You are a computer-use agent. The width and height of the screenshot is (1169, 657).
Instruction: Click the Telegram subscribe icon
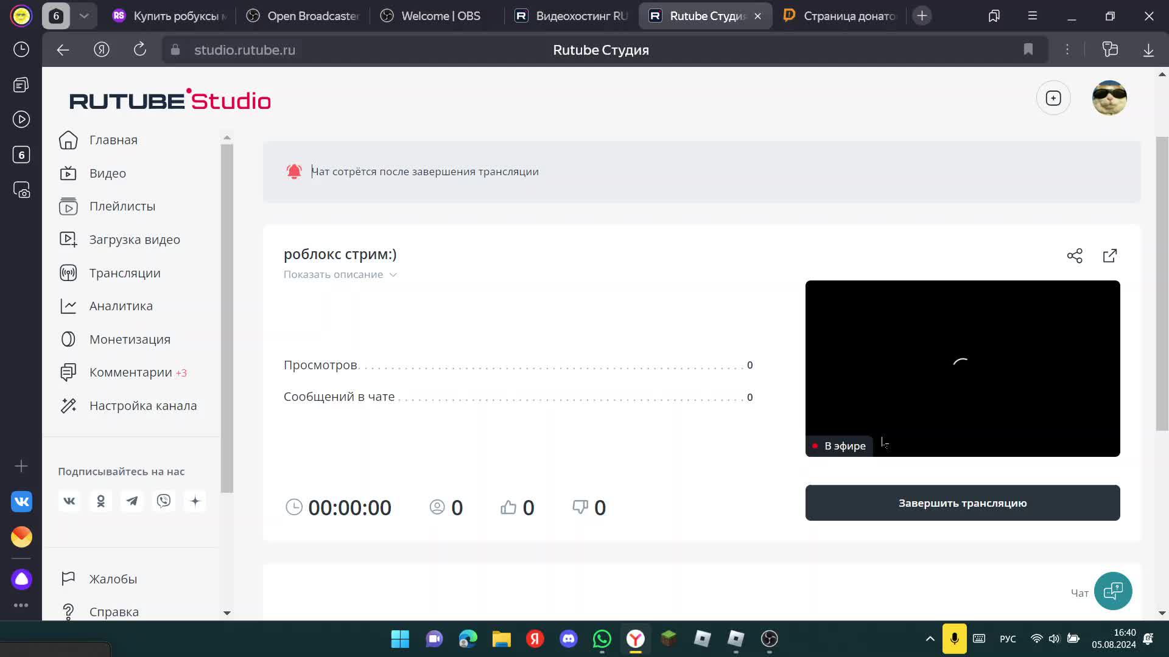point(132,501)
